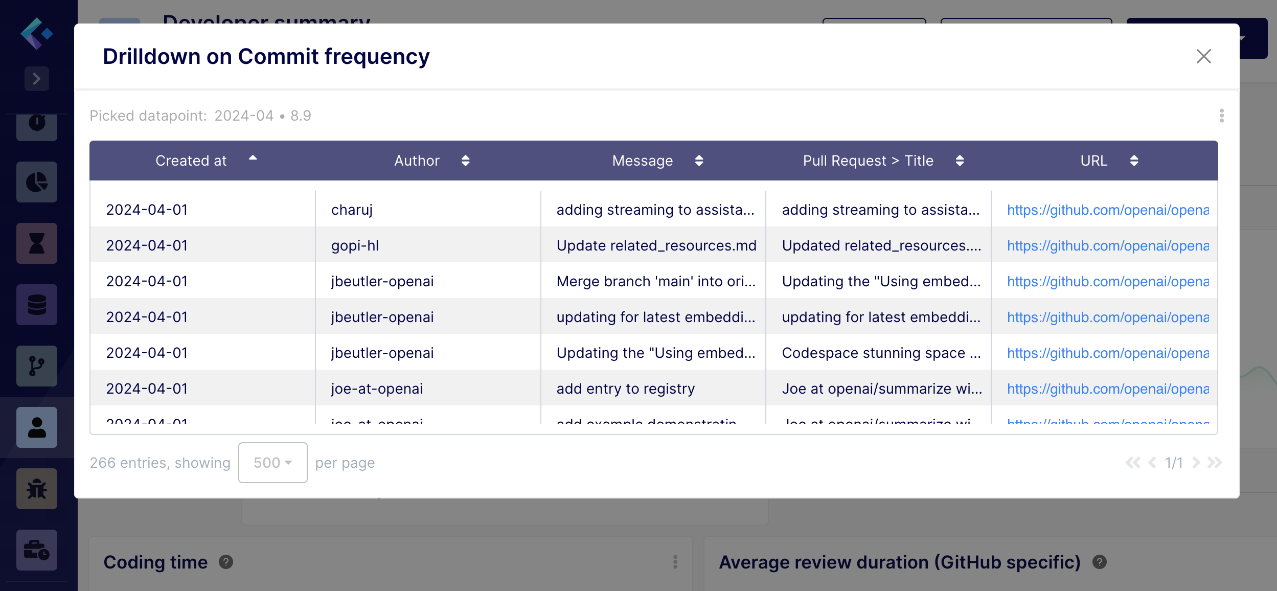Open charuj commit GitHub URL link

pos(1107,210)
